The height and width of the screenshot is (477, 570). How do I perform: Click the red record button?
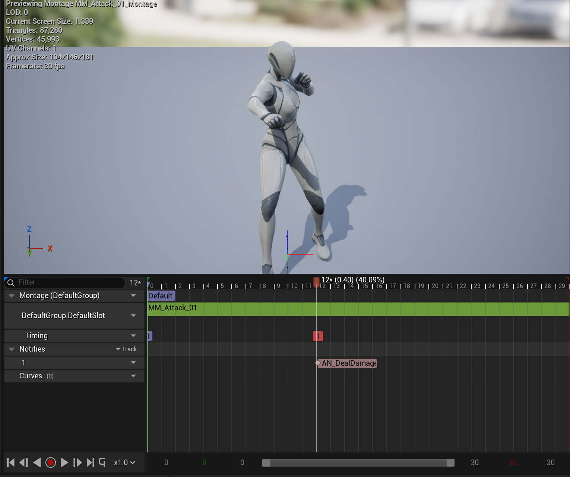pos(51,462)
